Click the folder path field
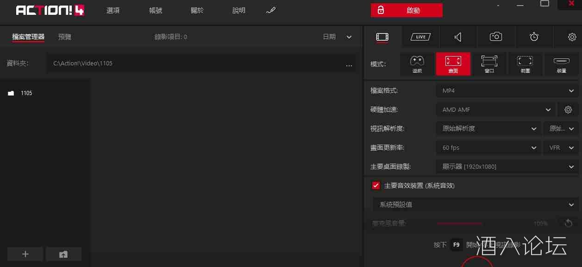The image size is (582, 267). [x=201, y=64]
